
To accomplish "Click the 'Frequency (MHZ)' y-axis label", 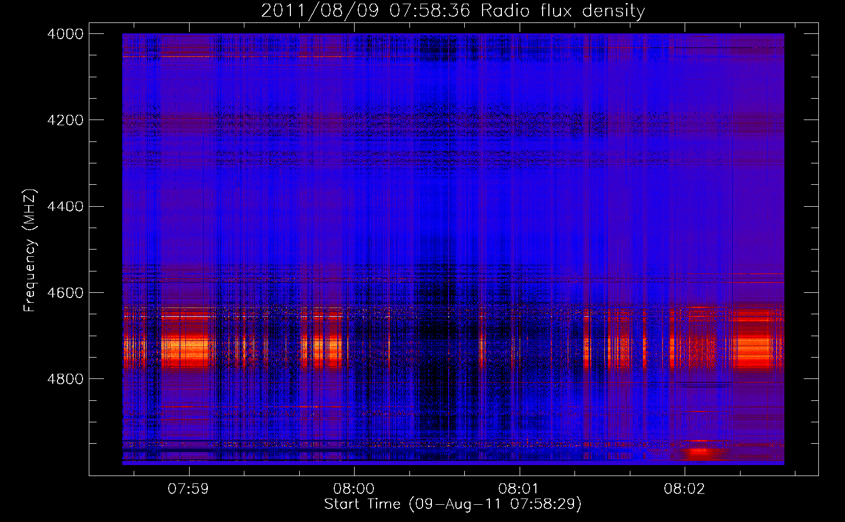I will pyautogui.click(x=30, y=251).
